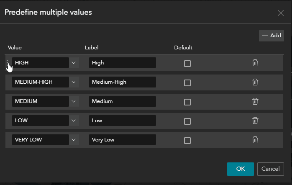Mark Very Low as default
This screenshot has width=292, height=185.
187,140
